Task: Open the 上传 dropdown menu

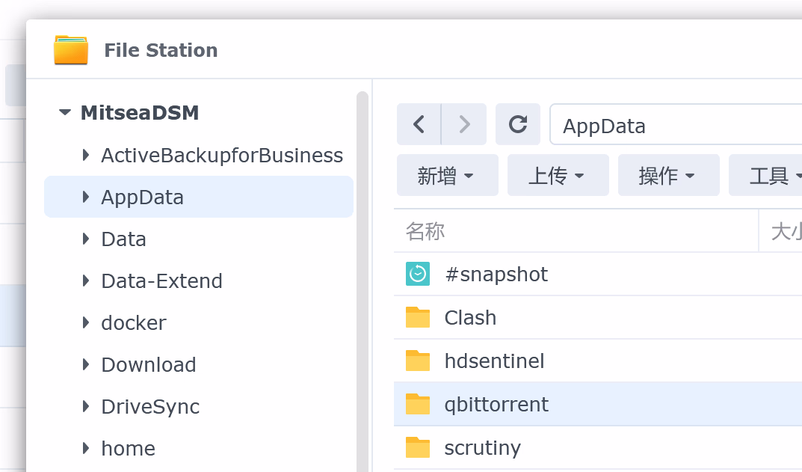Action: pyautogui.click(x=558, y=176)
